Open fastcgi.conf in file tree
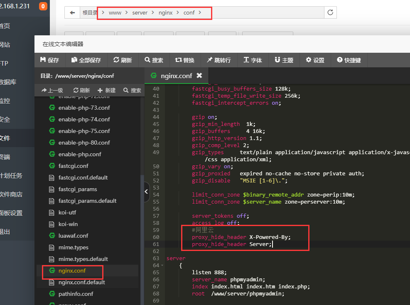 tap(73, 166)
